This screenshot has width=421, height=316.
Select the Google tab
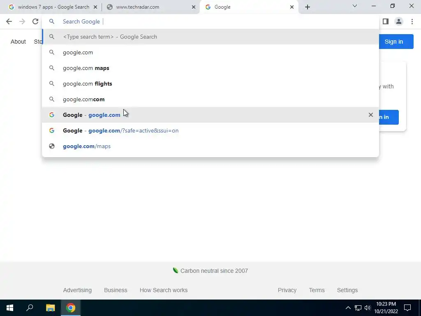249,7
